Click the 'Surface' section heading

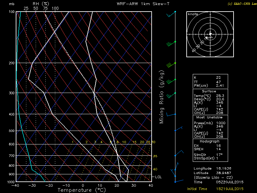[x=209, y=91]
